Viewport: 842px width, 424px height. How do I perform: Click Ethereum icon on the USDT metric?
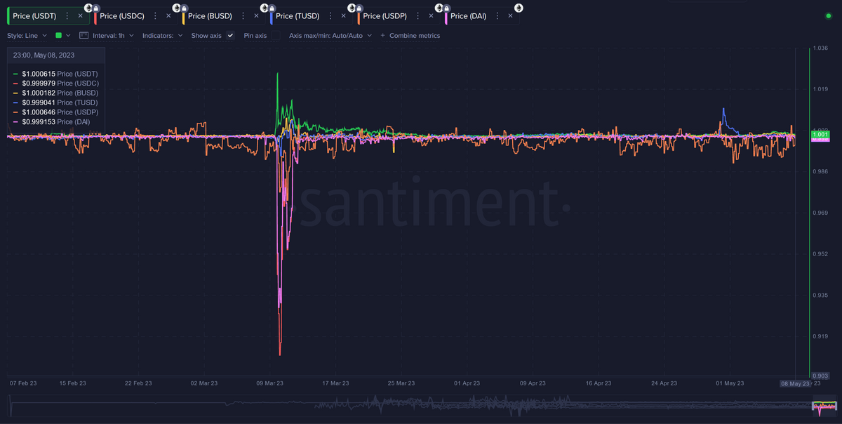pos(88,7)
